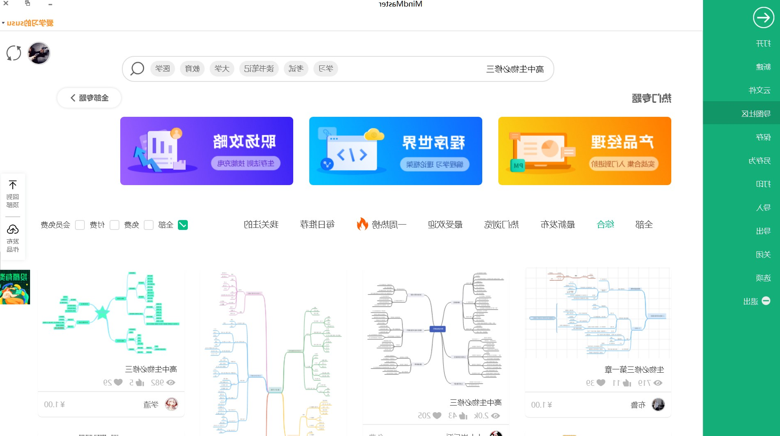Open the mind map thumbnail with 2.0k views
Viewport: 780px width, 436px height.
coord(436,330)
